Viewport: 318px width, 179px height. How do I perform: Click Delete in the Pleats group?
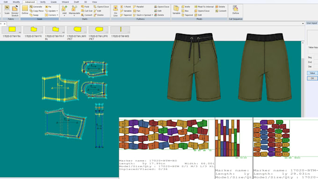tap(220, 7)
